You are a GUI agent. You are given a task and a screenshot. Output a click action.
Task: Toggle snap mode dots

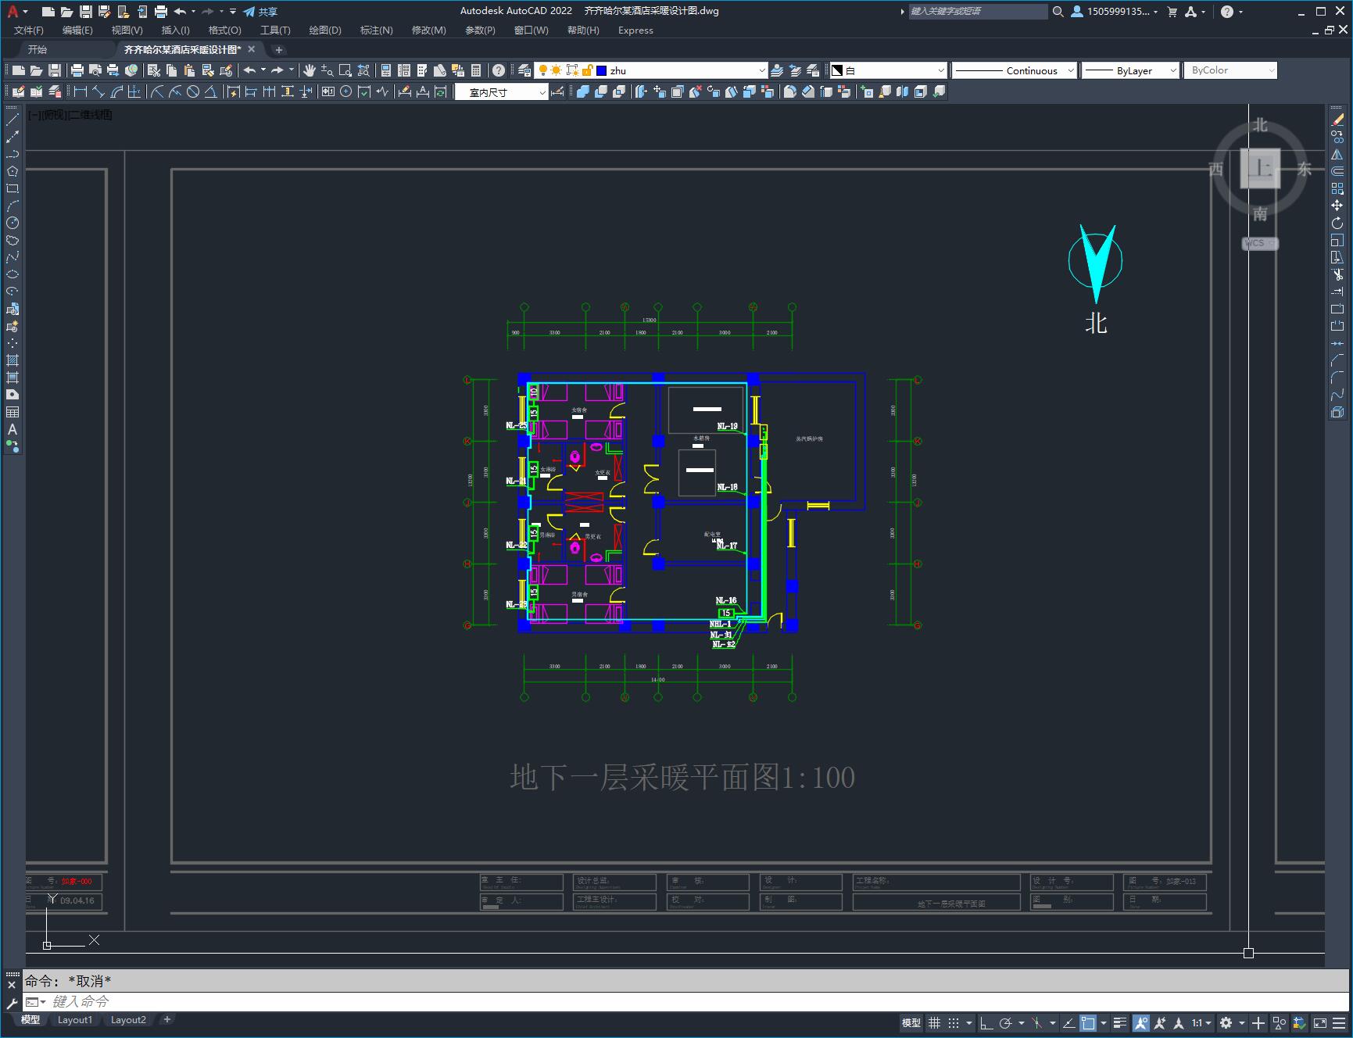tap(954, 1022)
